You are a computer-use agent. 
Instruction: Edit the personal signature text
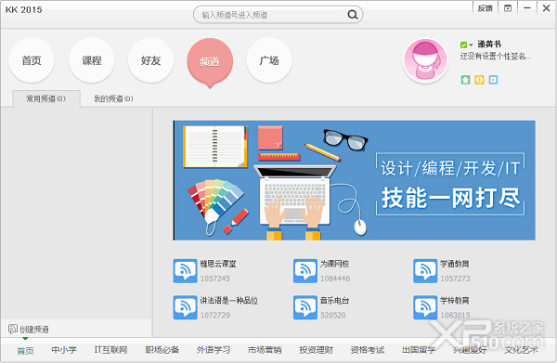click(496, 56)
